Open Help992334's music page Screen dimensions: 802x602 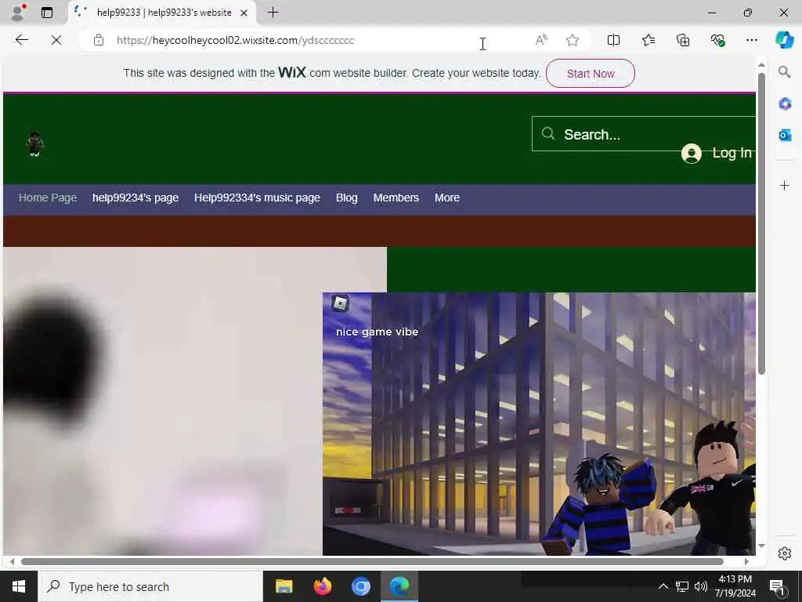257,198
